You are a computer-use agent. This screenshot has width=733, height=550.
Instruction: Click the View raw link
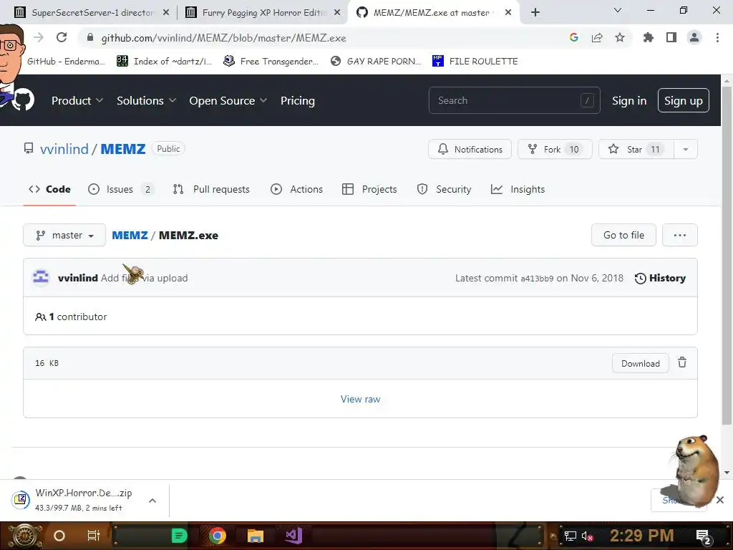[361, 399]
